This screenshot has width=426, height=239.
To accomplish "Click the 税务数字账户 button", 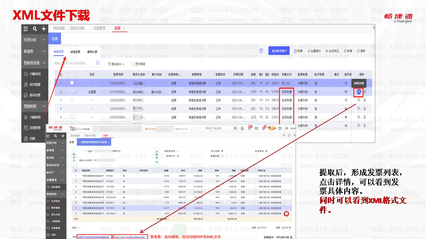I will pos(279,51).
